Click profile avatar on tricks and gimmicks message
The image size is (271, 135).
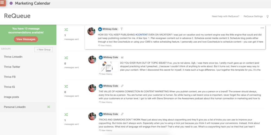(x=92, y=116)
